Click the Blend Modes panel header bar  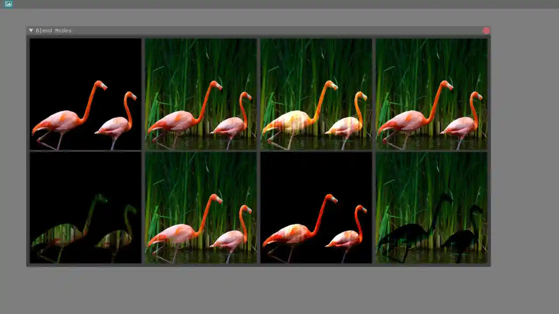[x=262, y=31]
